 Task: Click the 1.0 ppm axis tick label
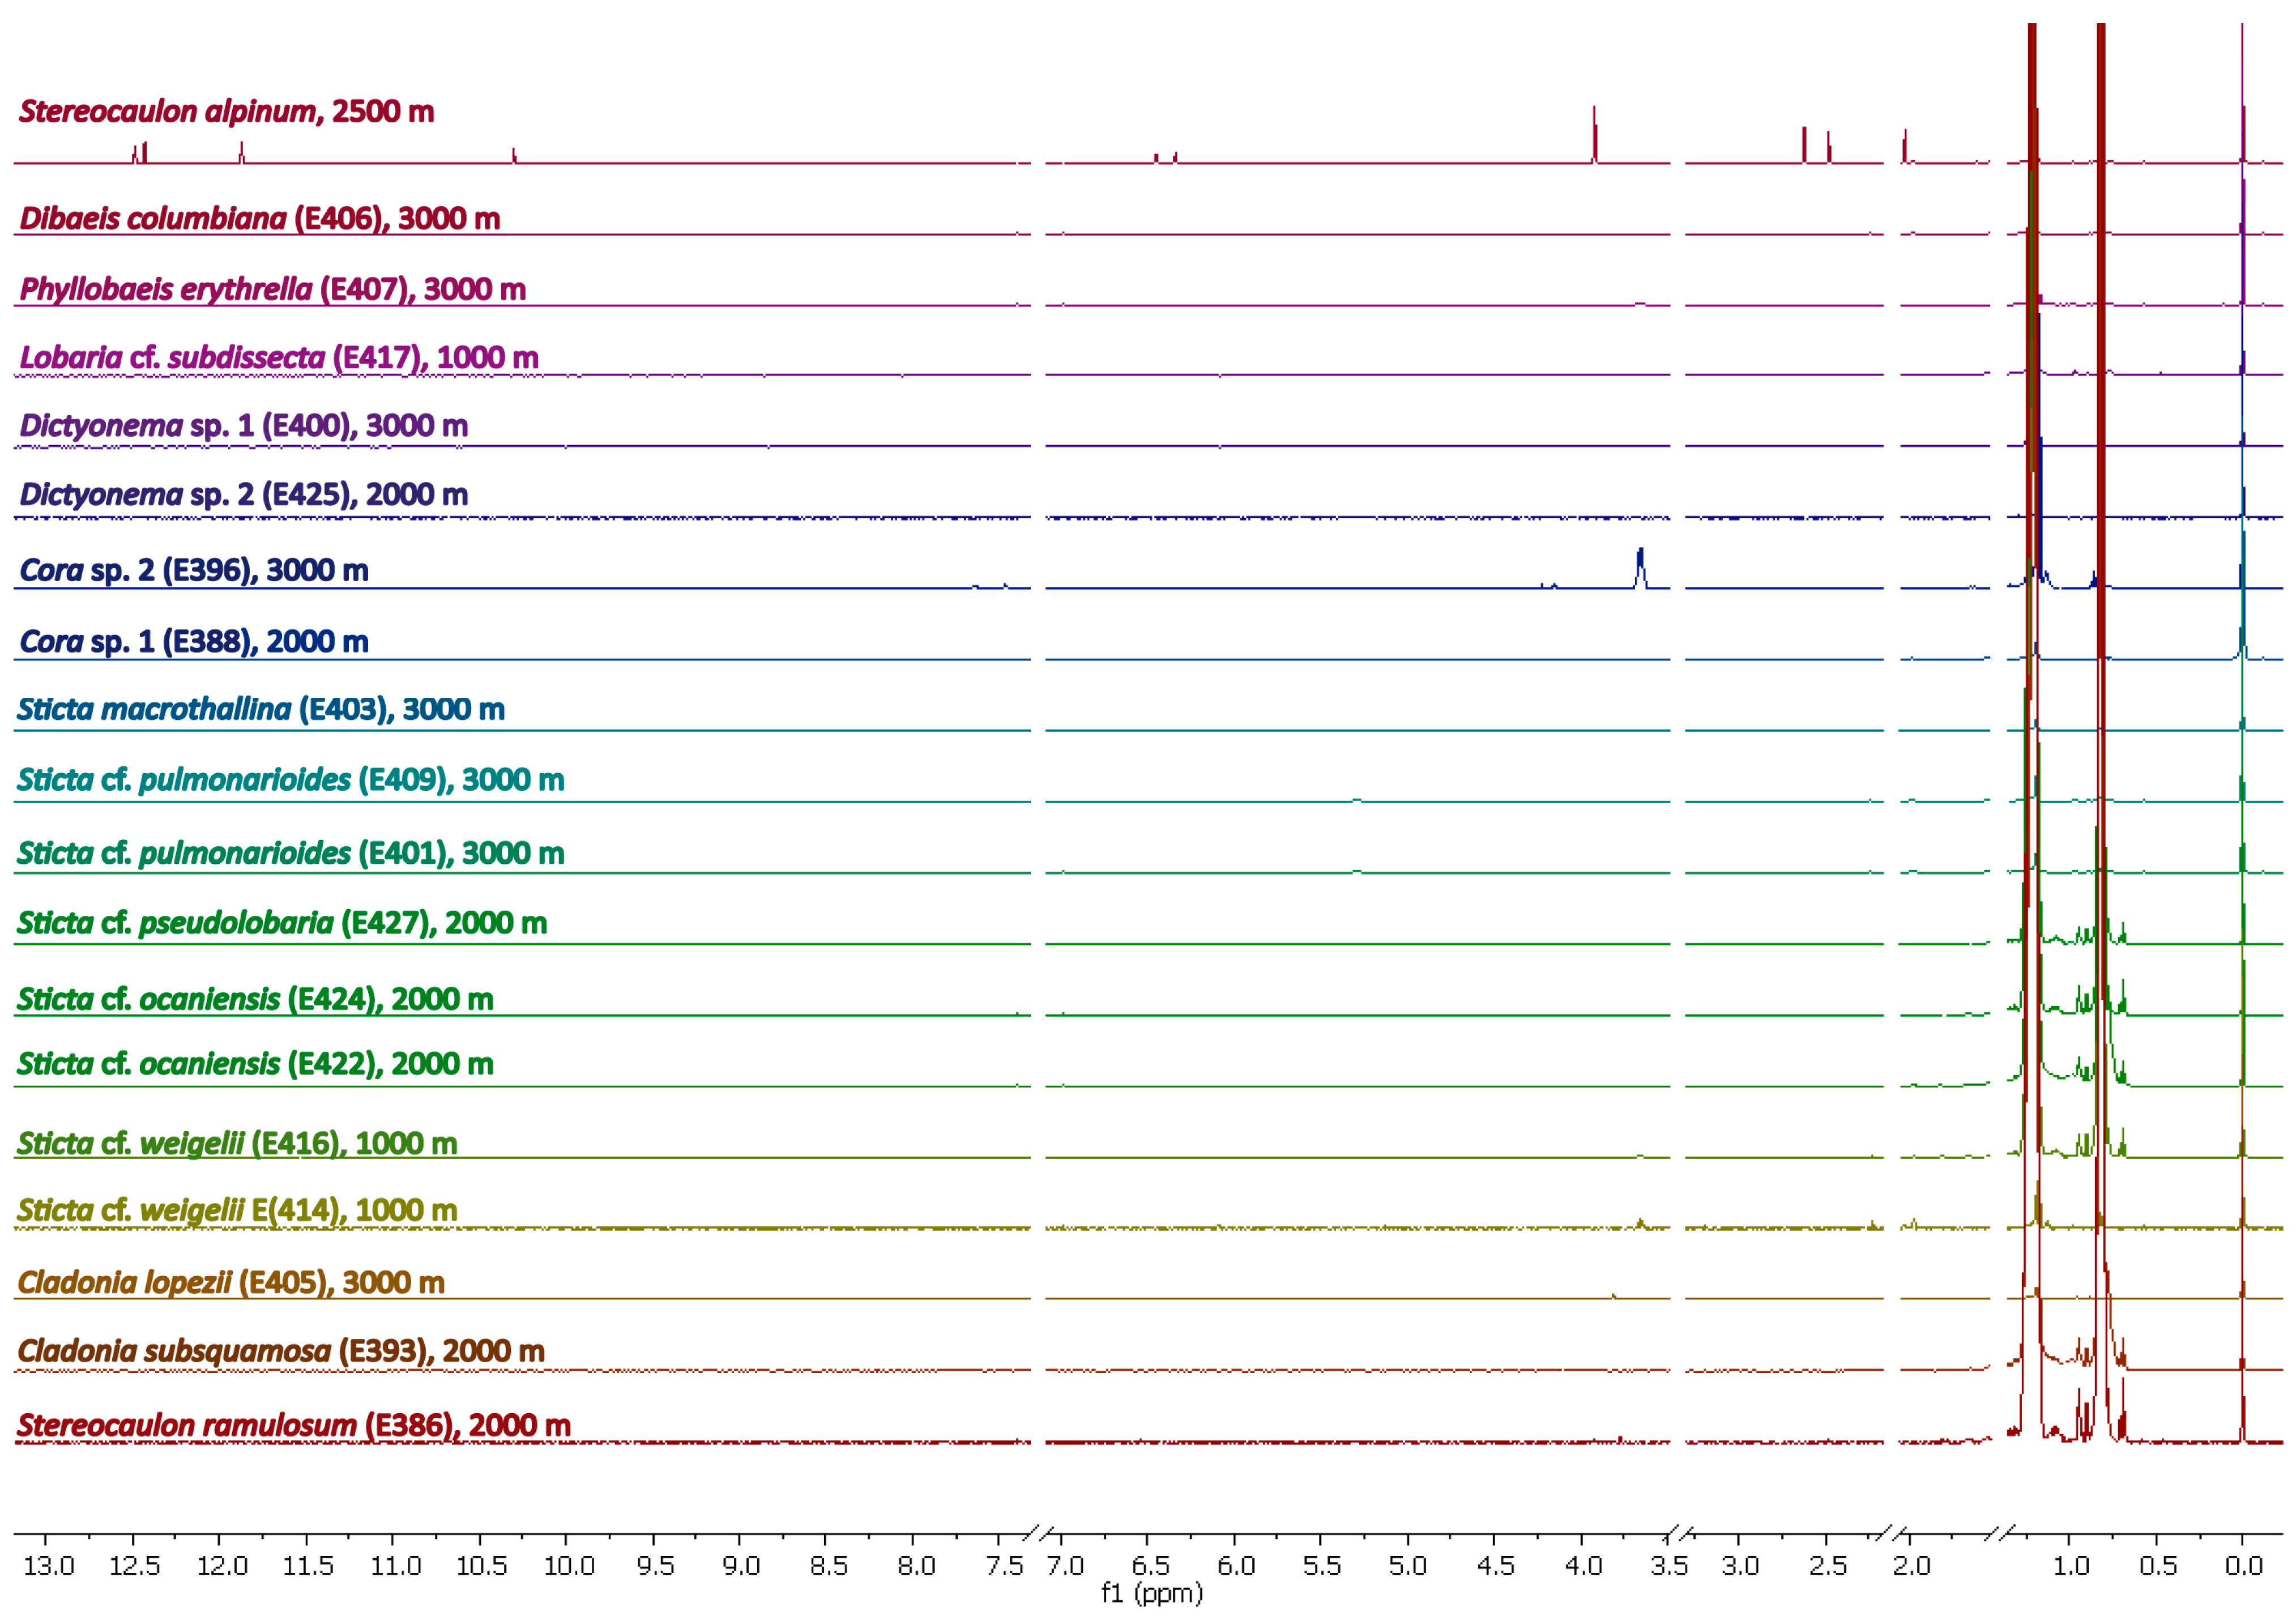[x=2071, y=1566]
